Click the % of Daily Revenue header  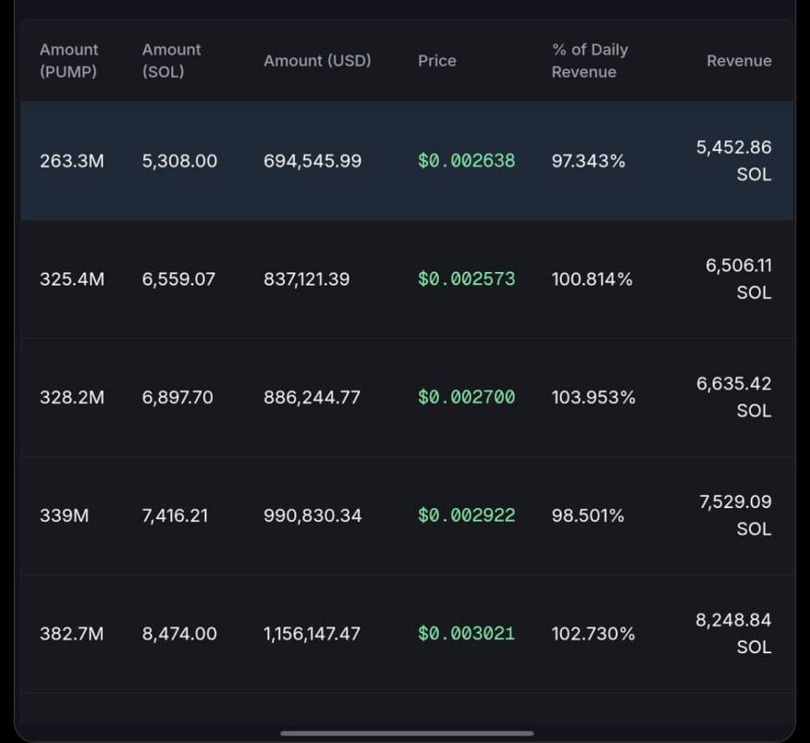point(589,61)
